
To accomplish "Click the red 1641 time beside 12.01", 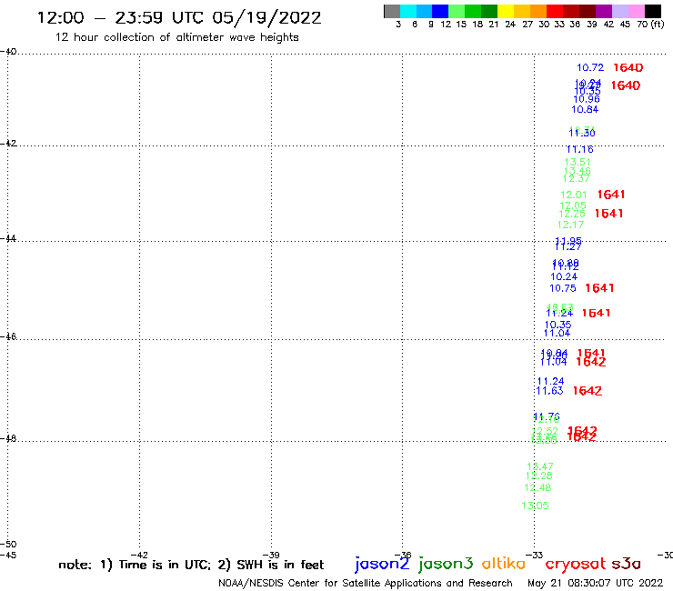I will tap(611, 195).
